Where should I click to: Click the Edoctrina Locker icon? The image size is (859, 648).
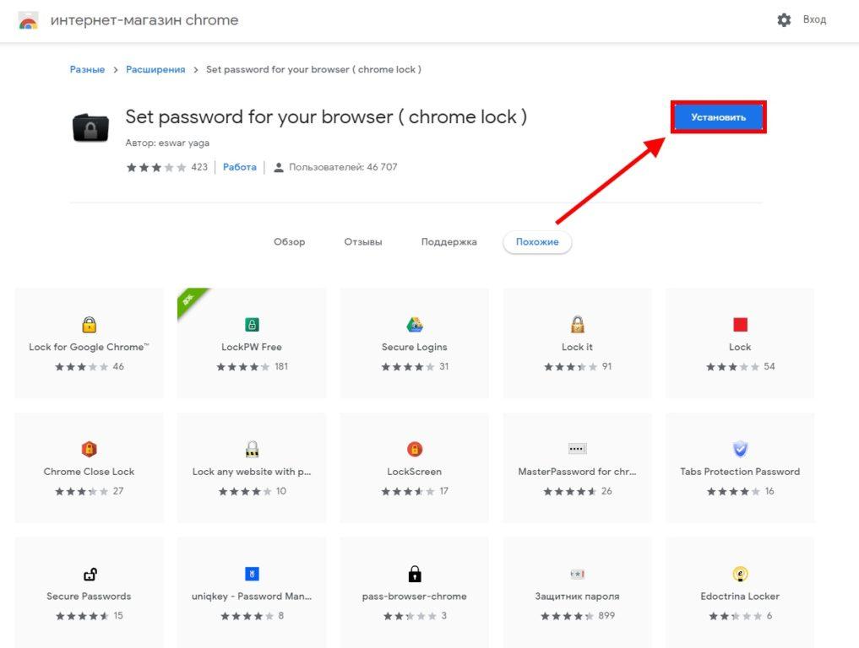pos(740,573)
